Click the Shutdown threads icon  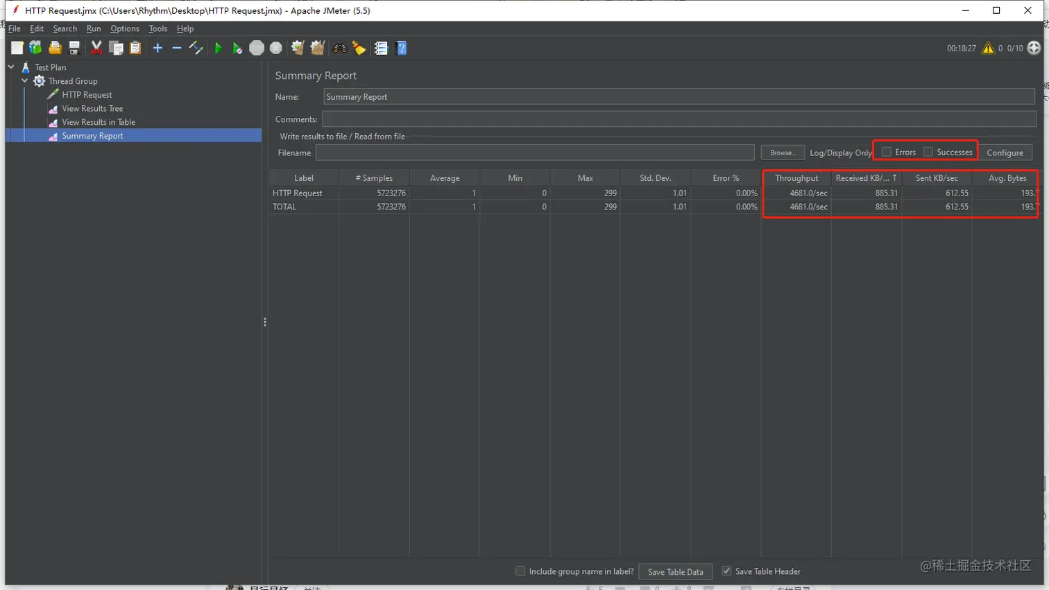click(x=276, y=48)
